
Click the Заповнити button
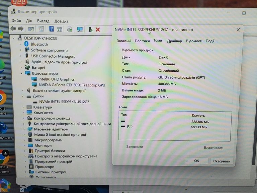tap(135, 147)
